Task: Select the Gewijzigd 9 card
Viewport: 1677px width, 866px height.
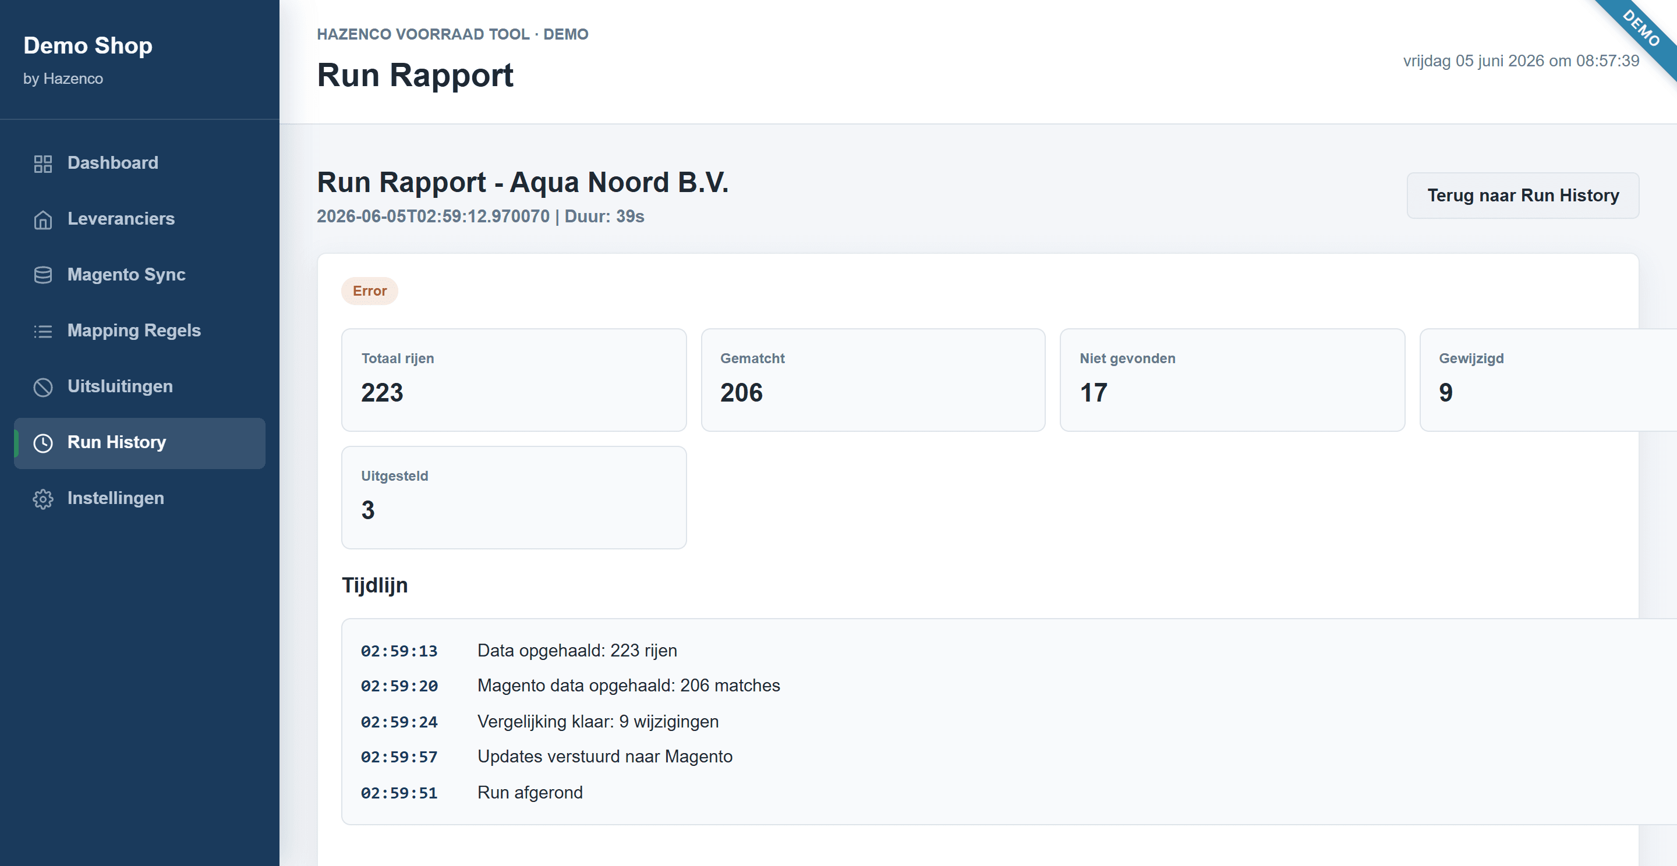Action: [x=1548, y=380]
